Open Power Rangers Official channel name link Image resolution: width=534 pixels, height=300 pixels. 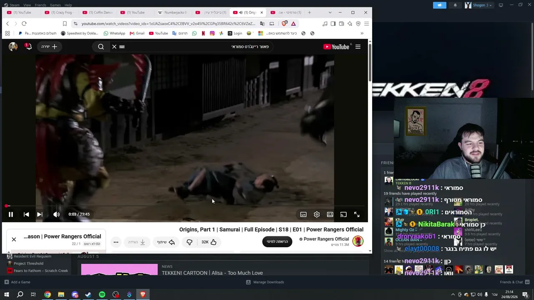coord(326,239)
